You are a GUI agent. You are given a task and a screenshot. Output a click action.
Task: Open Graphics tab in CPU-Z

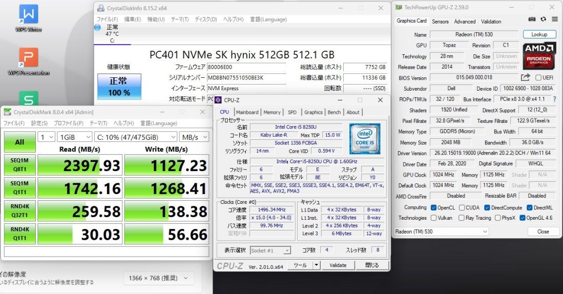tap(313, 112)
